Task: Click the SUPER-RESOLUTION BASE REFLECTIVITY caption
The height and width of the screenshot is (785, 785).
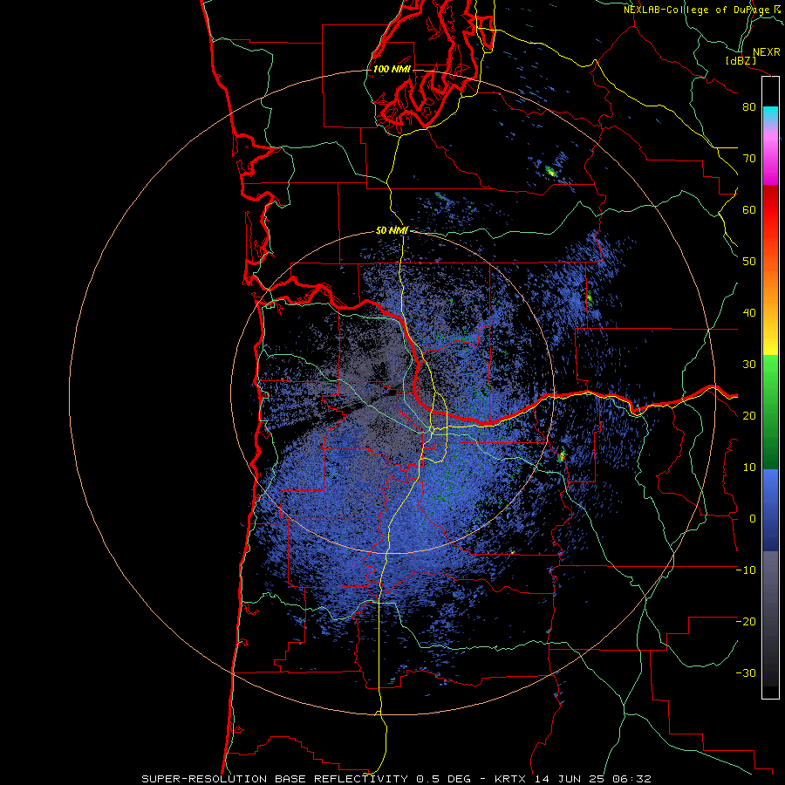Action: tap(275, 779)
